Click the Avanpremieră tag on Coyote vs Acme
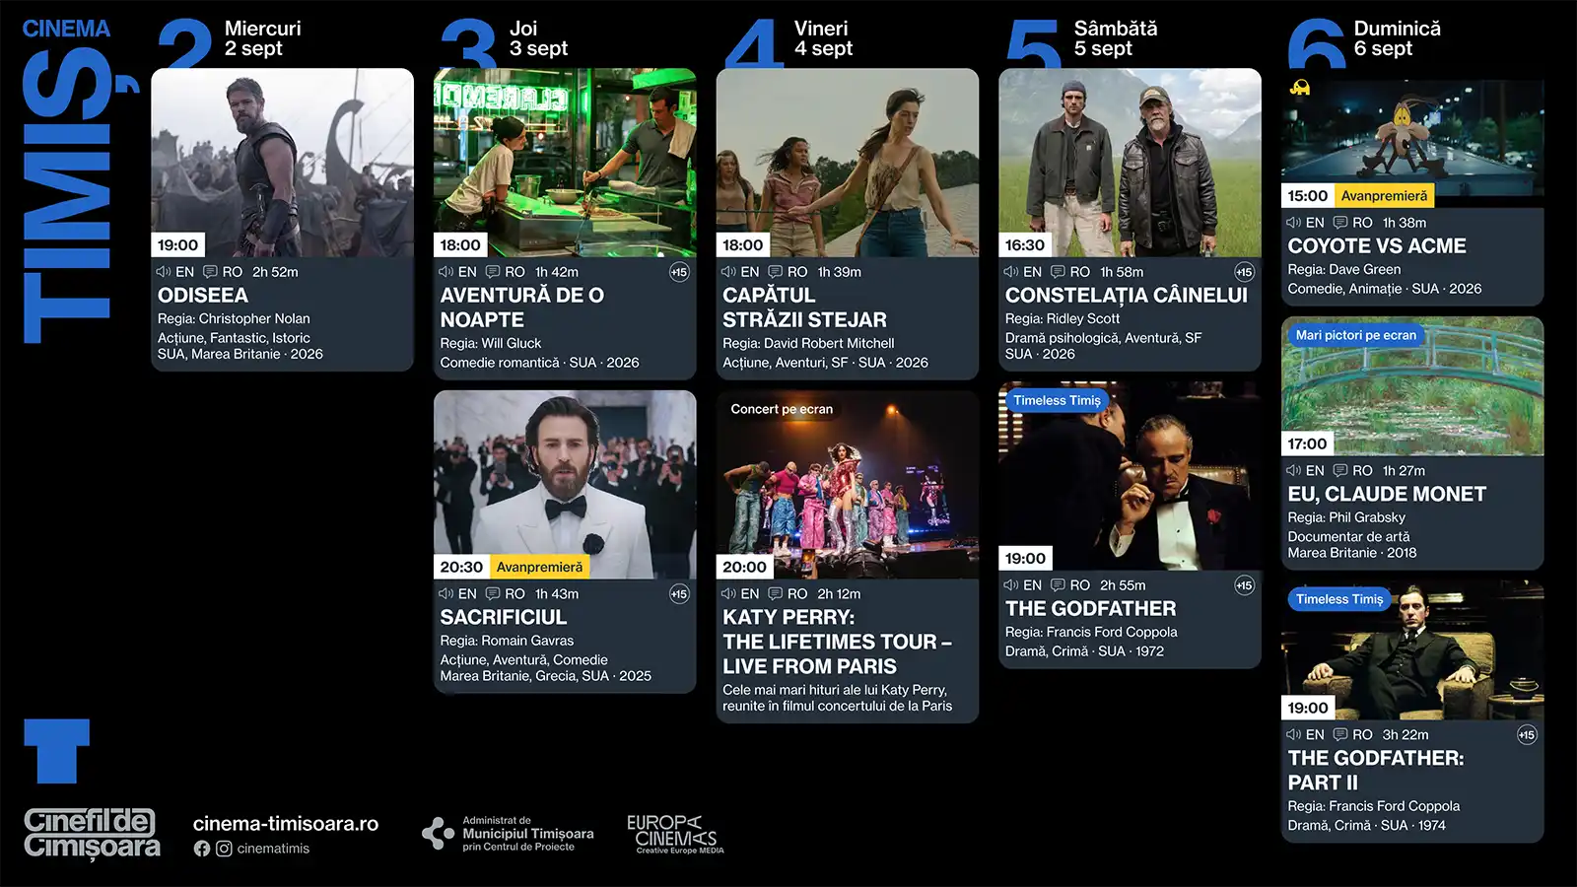The width and height of the screenshot is (1577, 887). (1384, 196)
